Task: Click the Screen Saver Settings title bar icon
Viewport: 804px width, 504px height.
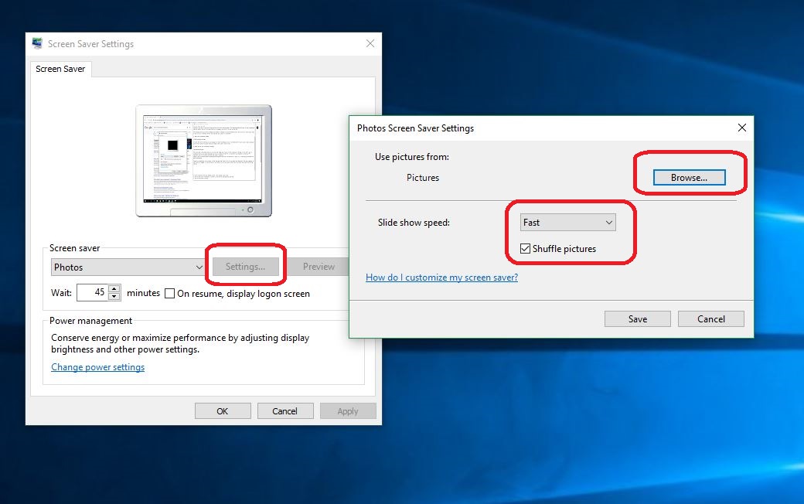Action: click(x=36, y=44)
